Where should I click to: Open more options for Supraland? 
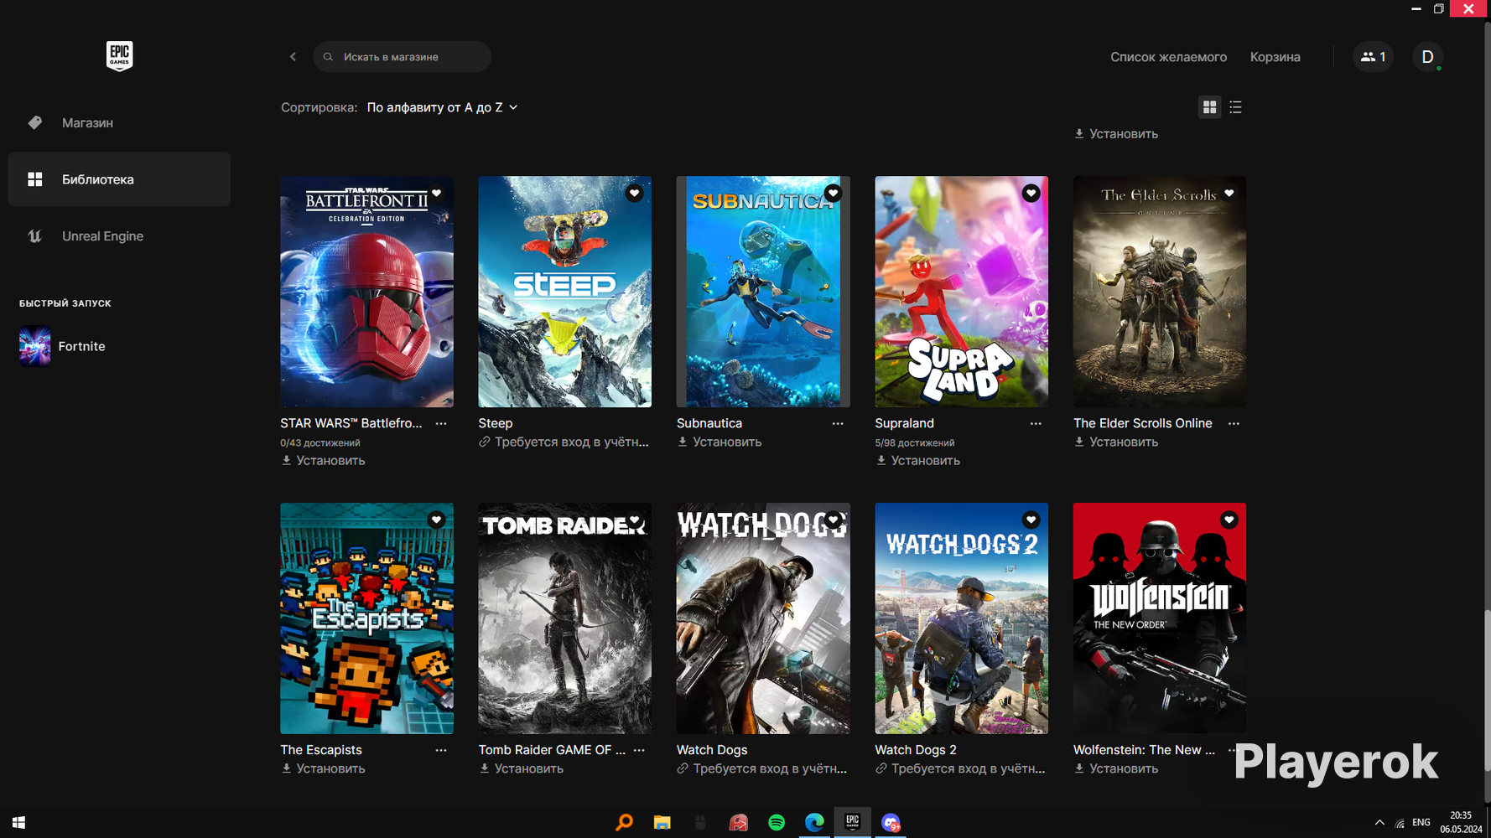pos(1036,423)
